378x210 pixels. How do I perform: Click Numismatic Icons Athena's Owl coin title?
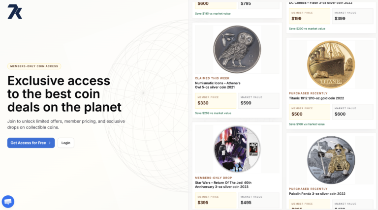(x=218, y=86)
